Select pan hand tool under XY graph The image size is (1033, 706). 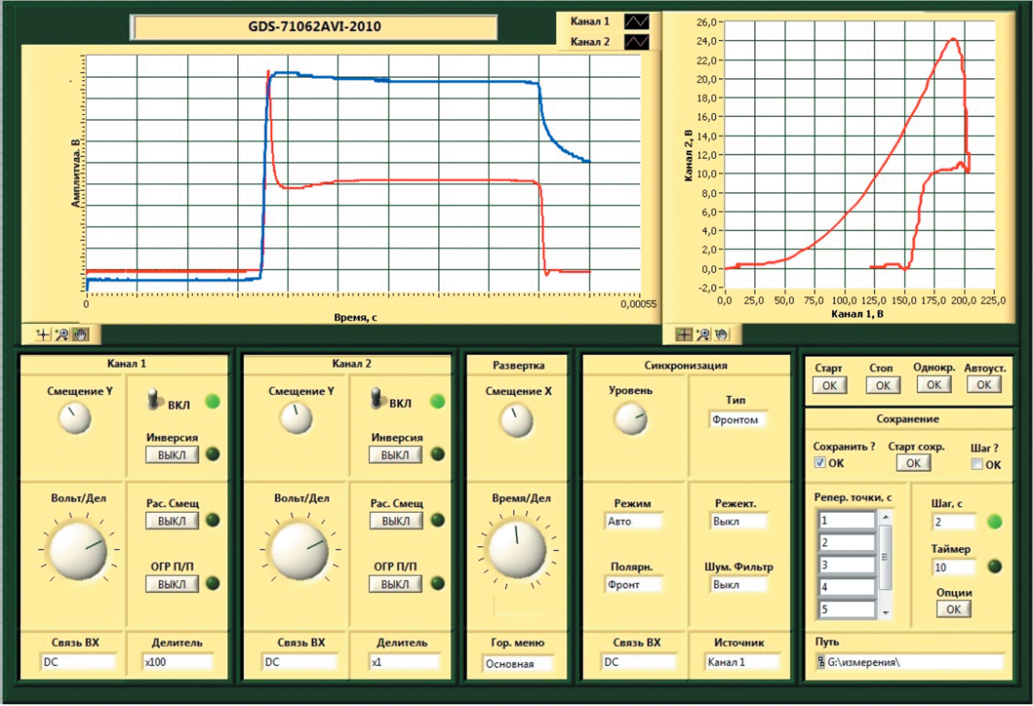point(722,334)
